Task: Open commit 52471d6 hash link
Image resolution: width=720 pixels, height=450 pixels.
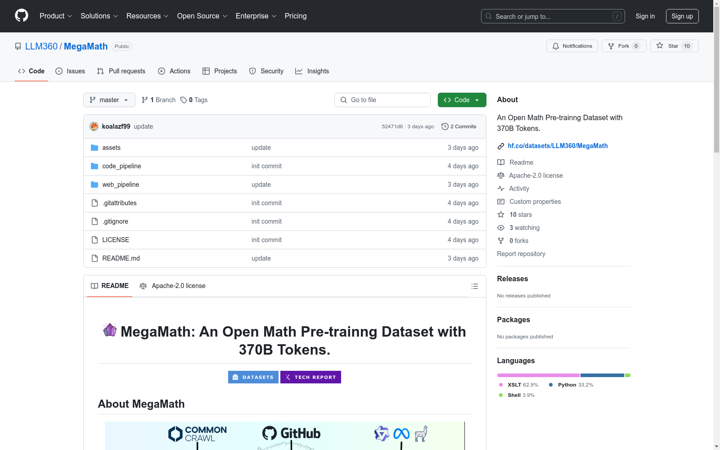Action: (392, 126)
